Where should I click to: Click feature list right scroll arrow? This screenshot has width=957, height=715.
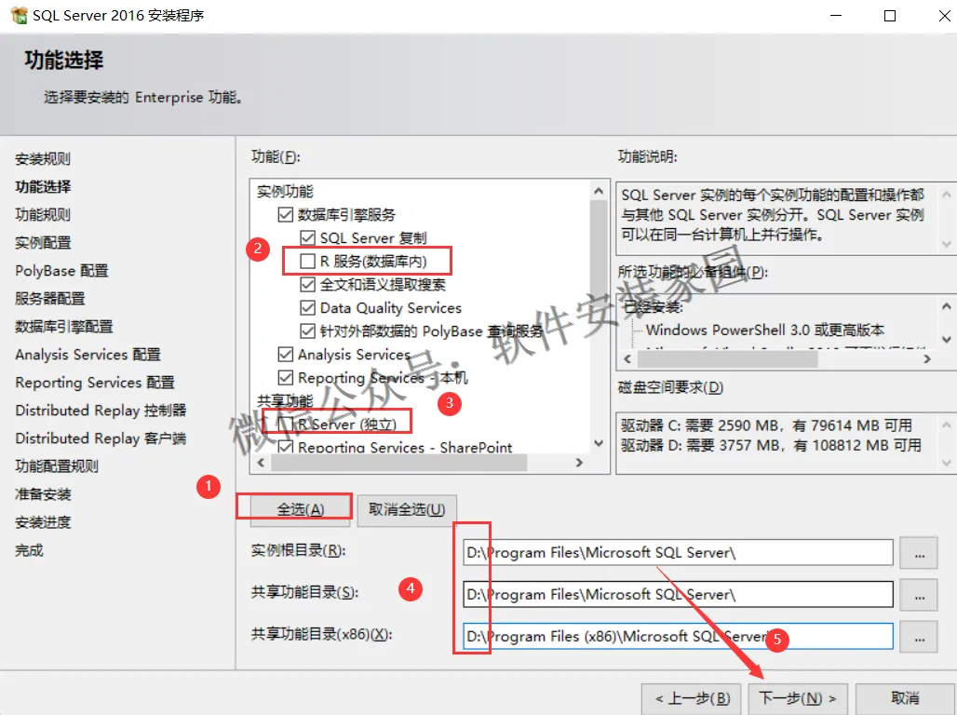(x=579, y=463)
